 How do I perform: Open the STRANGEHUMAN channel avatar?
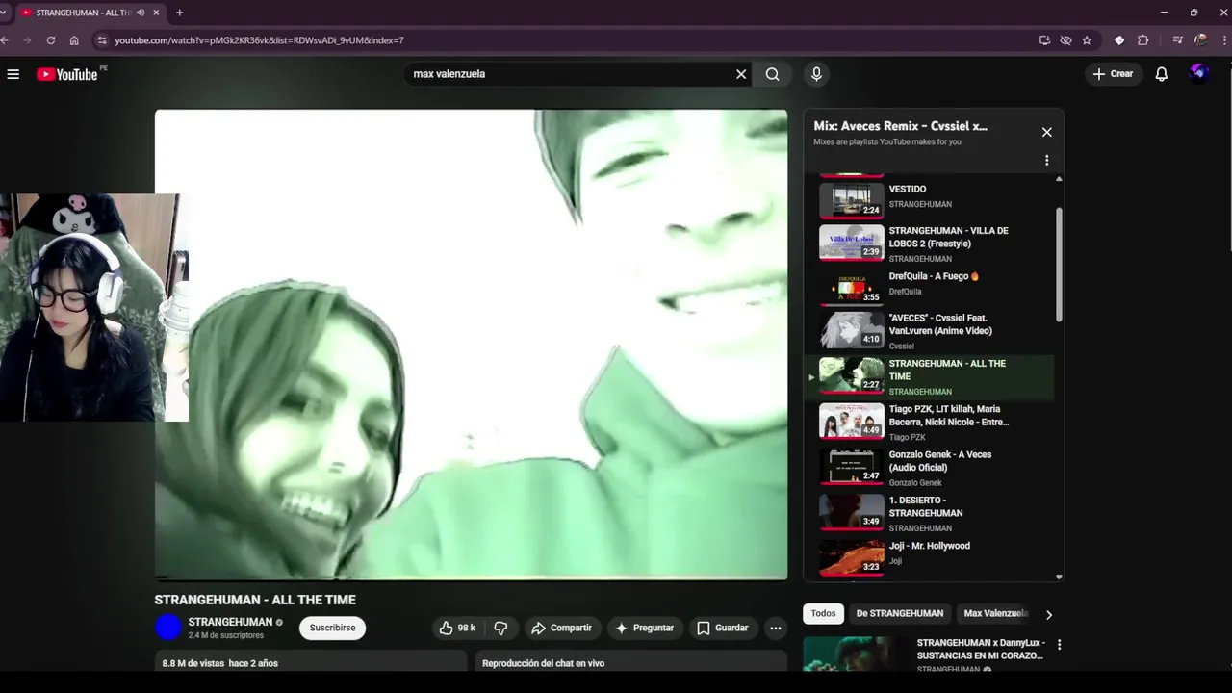point(168,628)
